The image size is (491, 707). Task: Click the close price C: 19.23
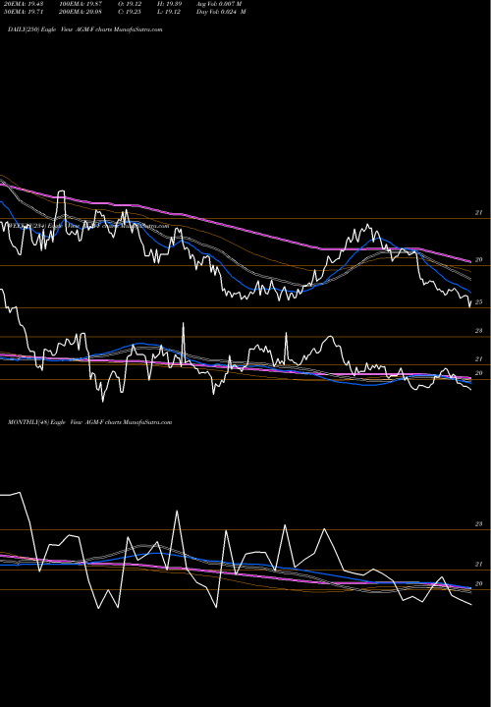[130, 12]
